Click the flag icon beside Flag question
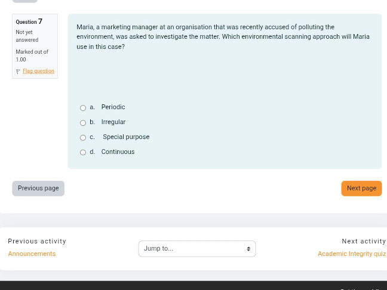 pos(18,72)
